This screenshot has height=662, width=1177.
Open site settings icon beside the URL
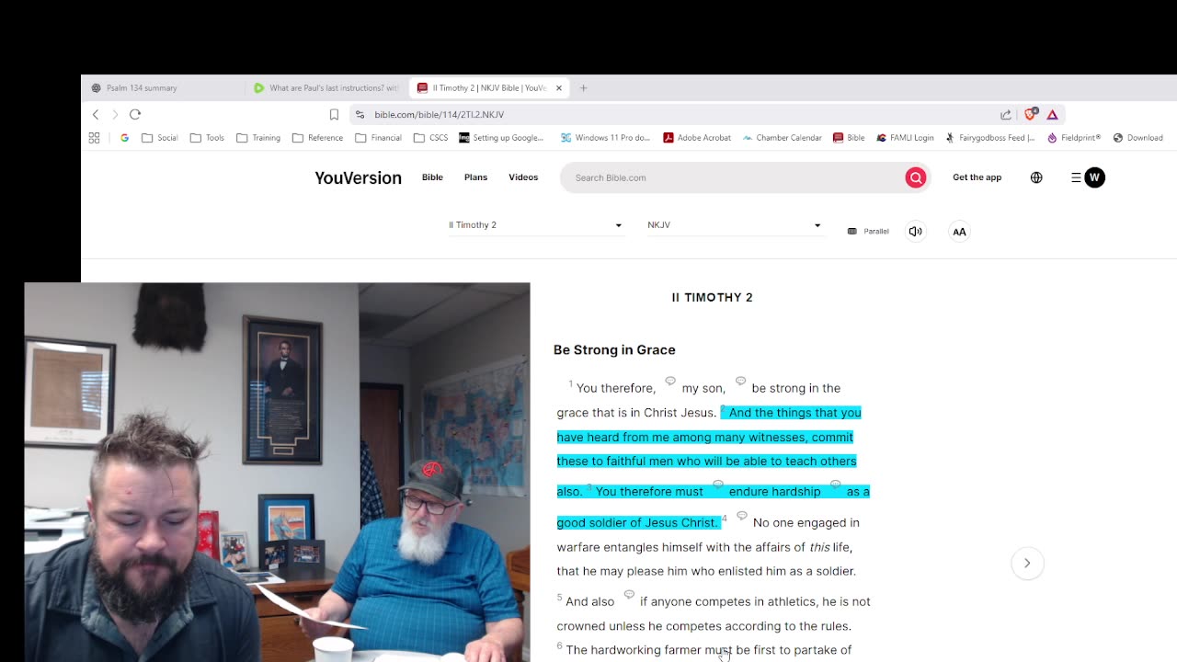[x=360, y=114]
